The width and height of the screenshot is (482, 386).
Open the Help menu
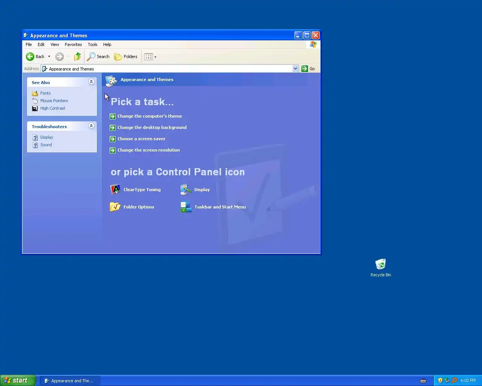(x=107, y=44)
